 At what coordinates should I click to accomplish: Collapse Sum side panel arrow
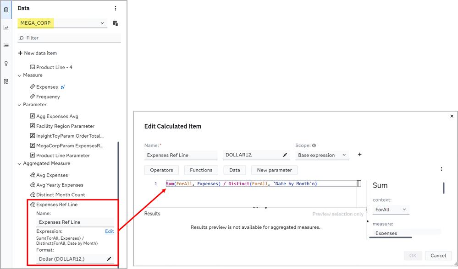[x=368, y=221]
